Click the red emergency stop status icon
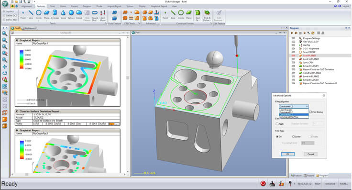This screenshot has width=352, height=190. point(263,183)
